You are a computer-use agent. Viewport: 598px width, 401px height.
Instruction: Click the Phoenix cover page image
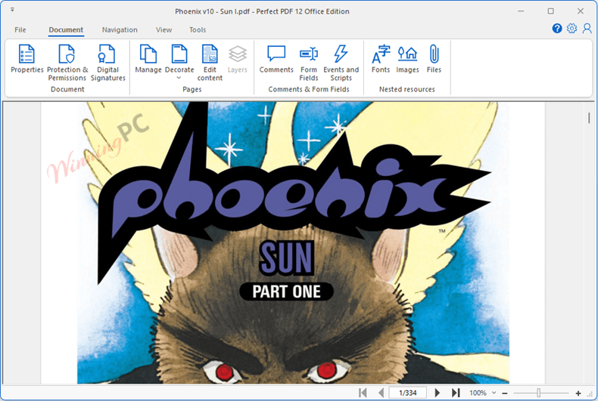point(293,242)
